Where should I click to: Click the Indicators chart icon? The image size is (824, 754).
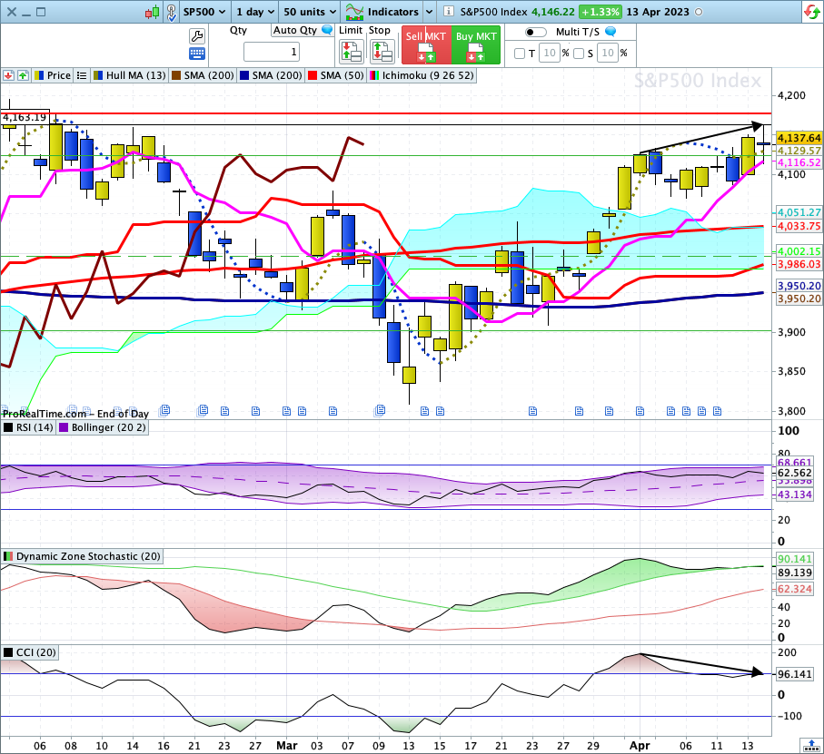coord(354,12)
